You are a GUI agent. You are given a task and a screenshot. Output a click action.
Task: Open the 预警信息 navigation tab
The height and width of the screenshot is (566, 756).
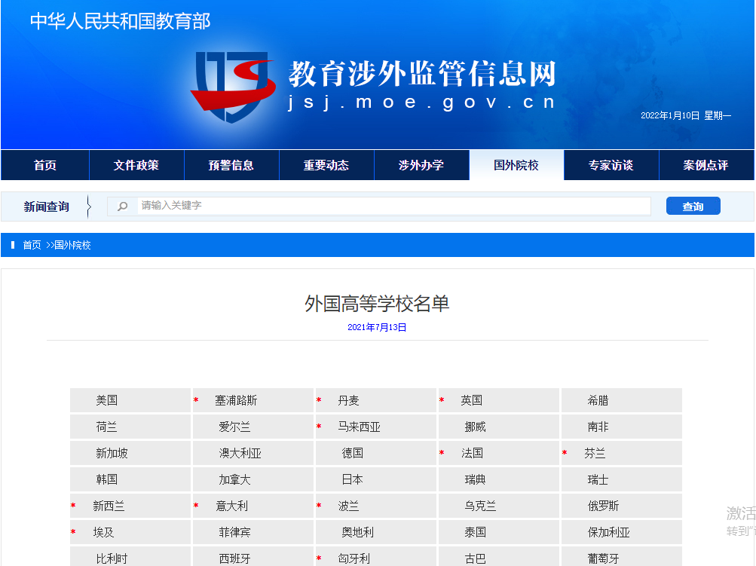pyautogui.click(x=231, y=165)
